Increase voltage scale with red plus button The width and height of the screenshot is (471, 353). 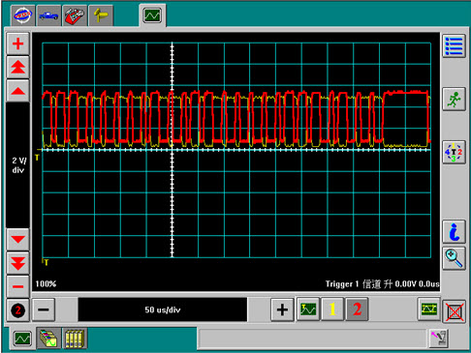tap(18, 44)
